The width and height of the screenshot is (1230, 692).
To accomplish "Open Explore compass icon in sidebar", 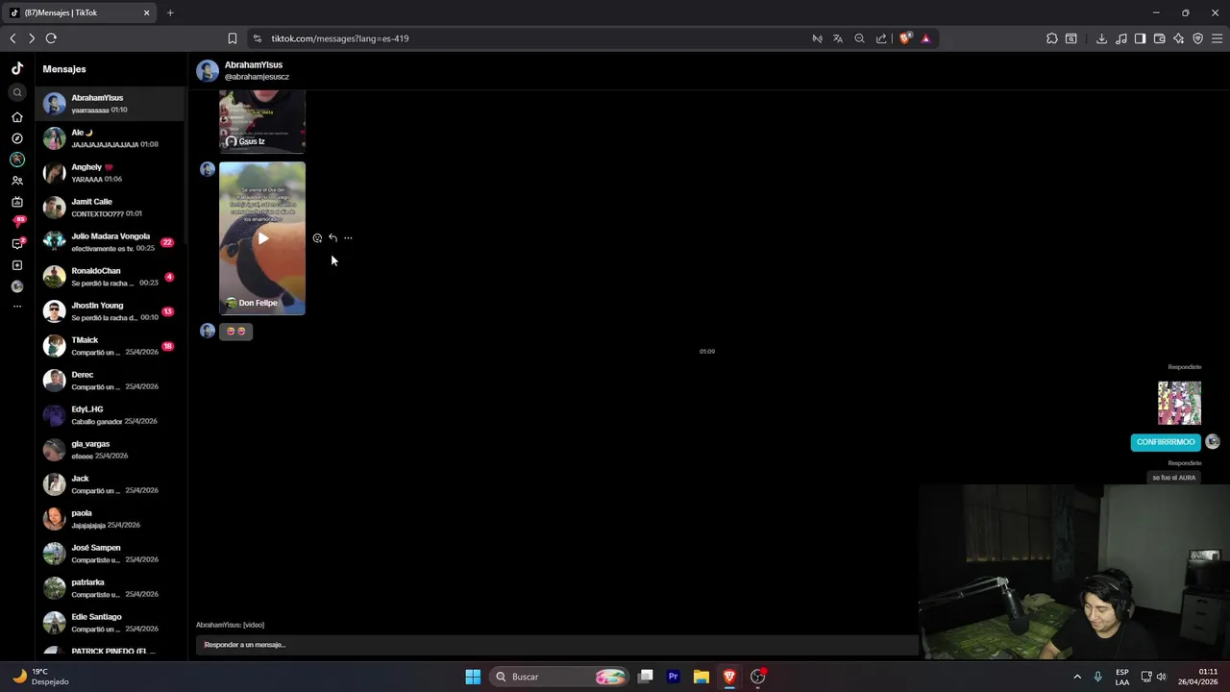I will pyautogui.click(x=17, y=138).
